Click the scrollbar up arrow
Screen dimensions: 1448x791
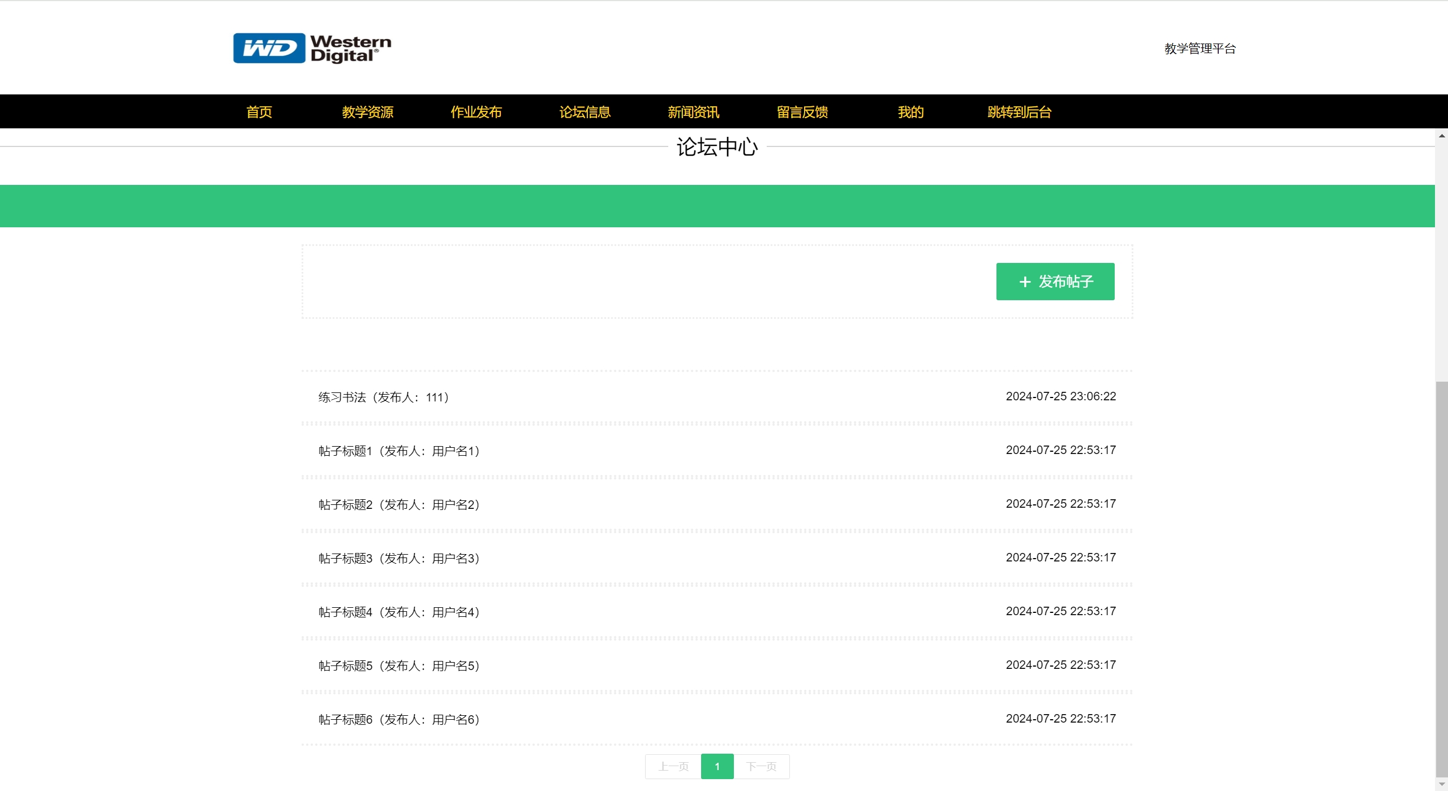click(x=1441, y=136)
